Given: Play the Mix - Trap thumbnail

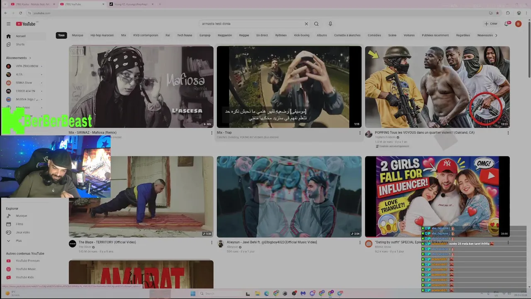Looking at the screenshot, I should pyautogui.click(x=289, y=87).
